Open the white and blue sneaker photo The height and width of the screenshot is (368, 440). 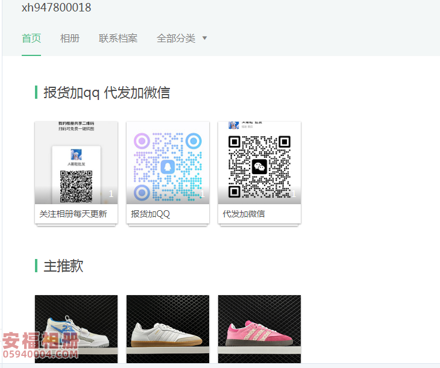77,329
